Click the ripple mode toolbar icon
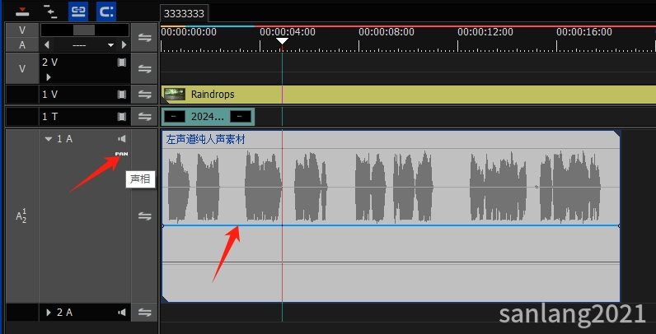656x334 pixels. [106, 11]
